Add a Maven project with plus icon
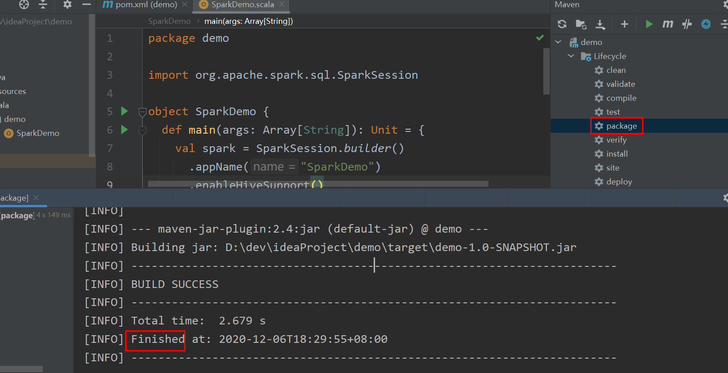Image resolution: width=728 pixels, height=373 pixels. [624, 24]
